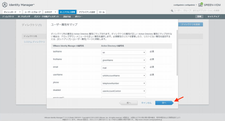The image size is (225, 121).
Task: Click the userName attribute label
Action: (58, 75)
